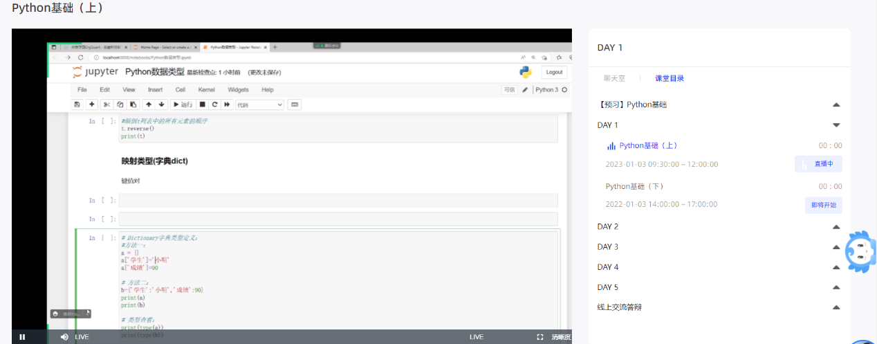This screenshot has width=877, height=344.
Task: Click the Jupyter save icon in toolbar
Action: pos(77,105)
